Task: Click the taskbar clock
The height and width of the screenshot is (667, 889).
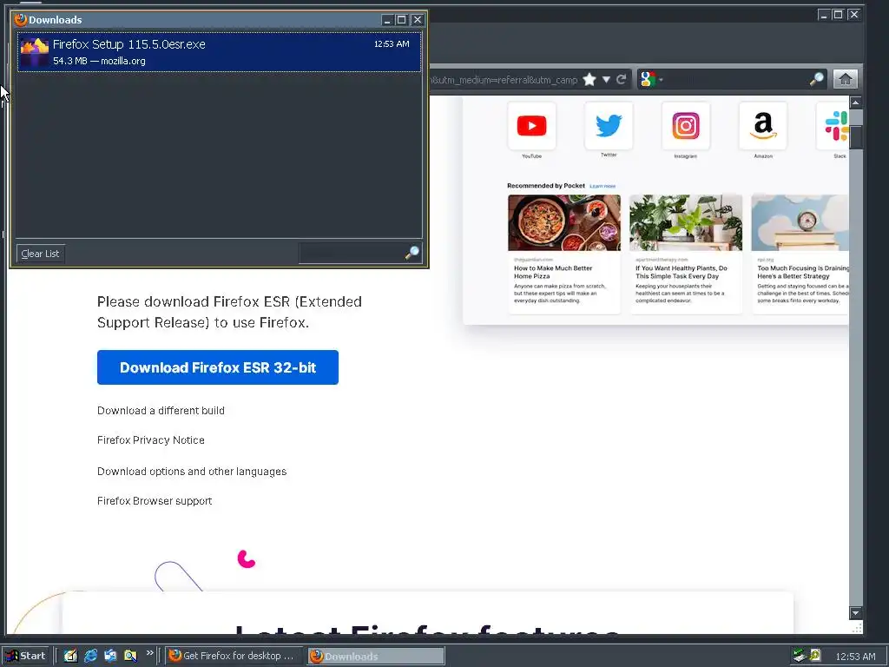Action: click(x=855, y=657)
